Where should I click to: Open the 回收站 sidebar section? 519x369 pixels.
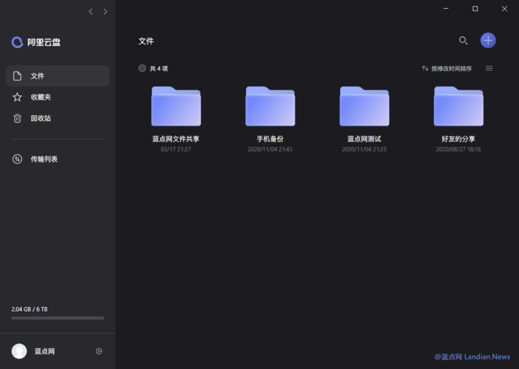(58, 118)
